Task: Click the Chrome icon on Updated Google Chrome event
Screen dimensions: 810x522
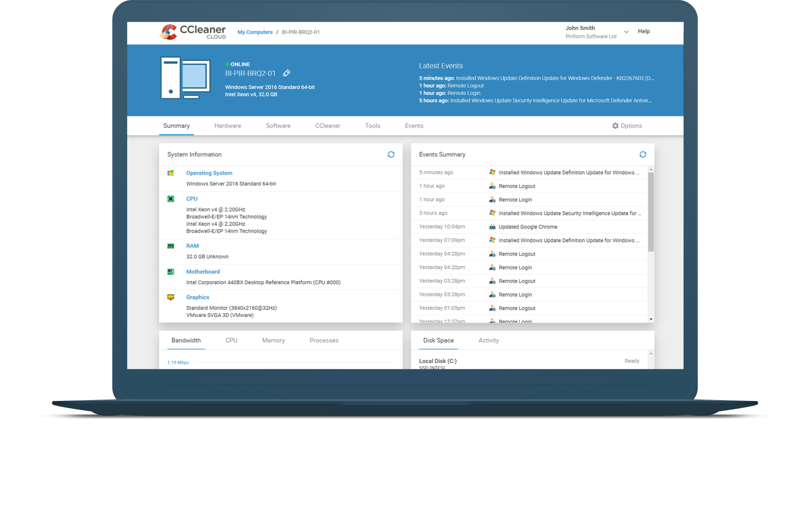Action: coord(492,227)
